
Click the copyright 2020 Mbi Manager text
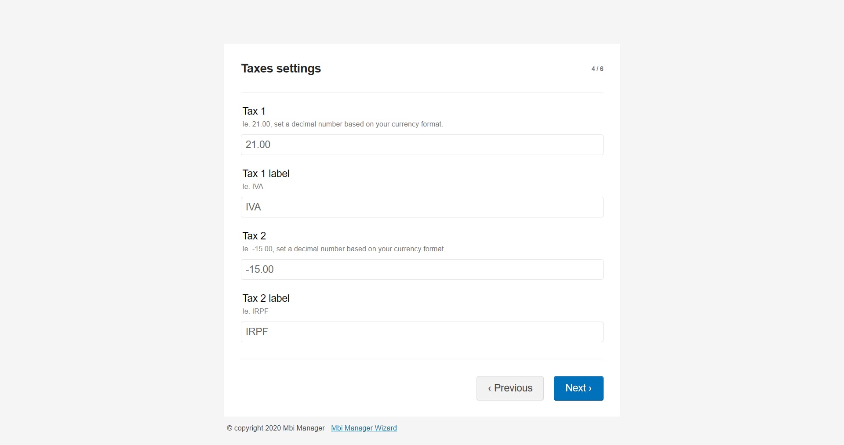tap(275, 428)
